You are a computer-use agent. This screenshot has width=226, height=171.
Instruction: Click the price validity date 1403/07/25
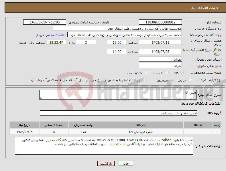point(160,51)
